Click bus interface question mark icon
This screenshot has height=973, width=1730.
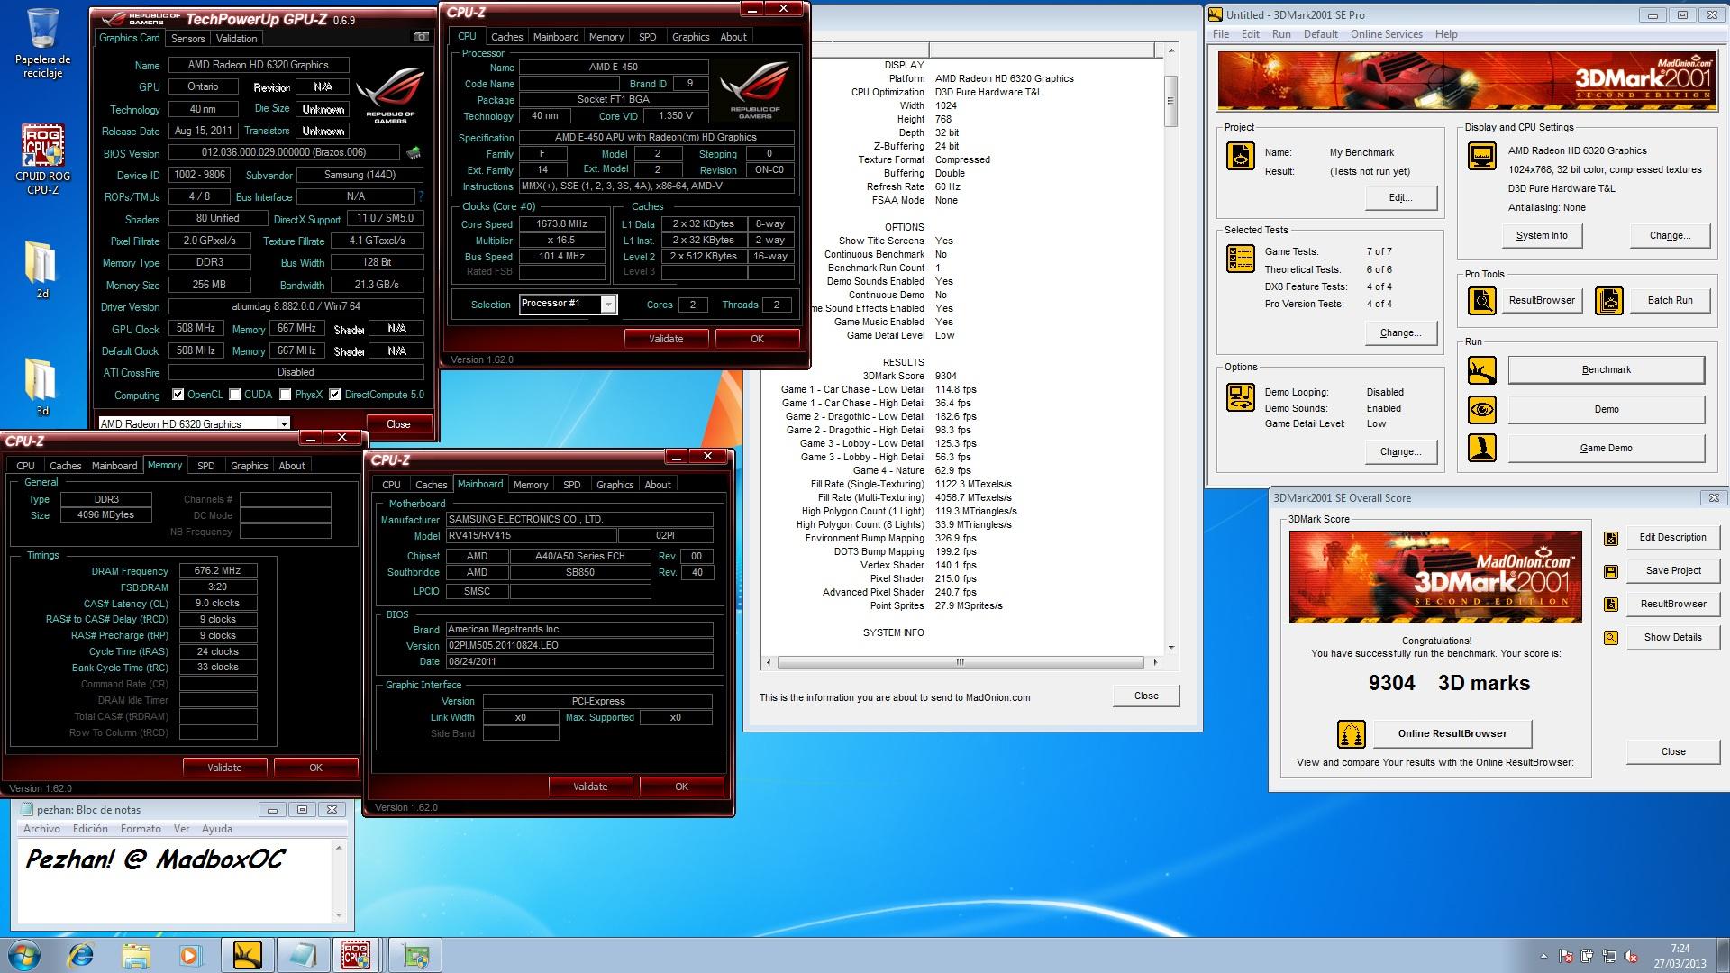[421, 196]
